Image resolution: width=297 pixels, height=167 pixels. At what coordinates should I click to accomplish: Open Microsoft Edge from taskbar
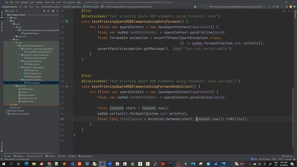tap(26, 164)
